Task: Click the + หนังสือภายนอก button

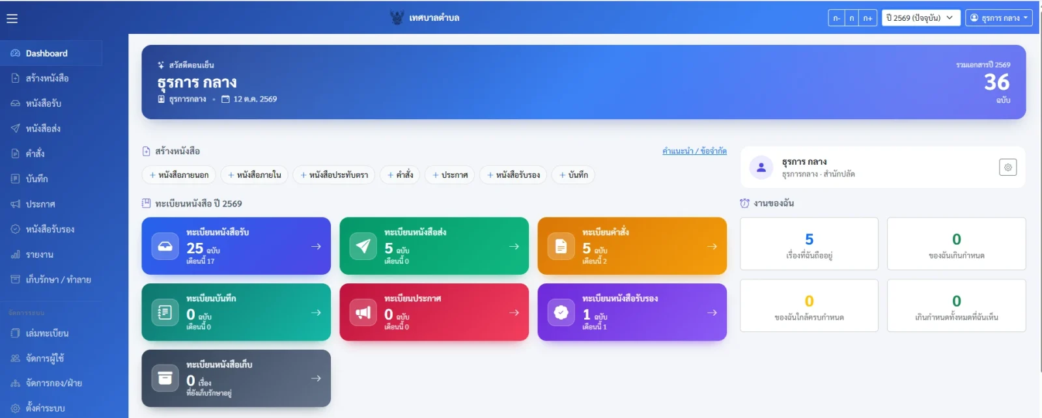Action: (x=179, y=174)
